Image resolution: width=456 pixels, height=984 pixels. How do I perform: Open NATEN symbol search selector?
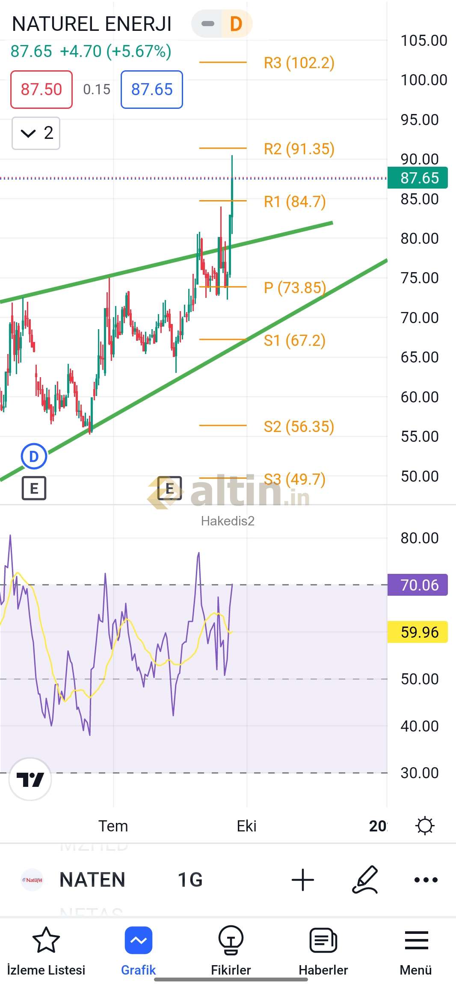click(92, 880)
